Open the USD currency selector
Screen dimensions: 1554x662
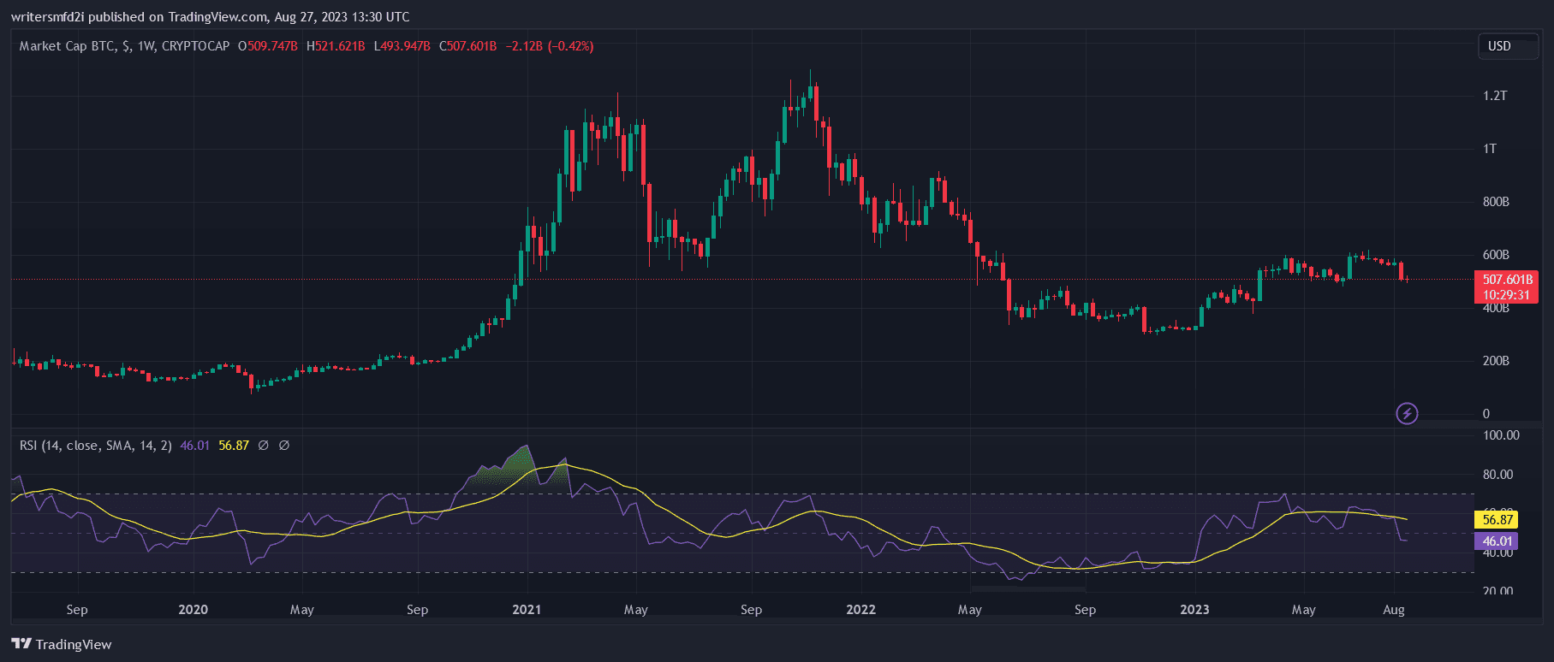point(1499,46)
